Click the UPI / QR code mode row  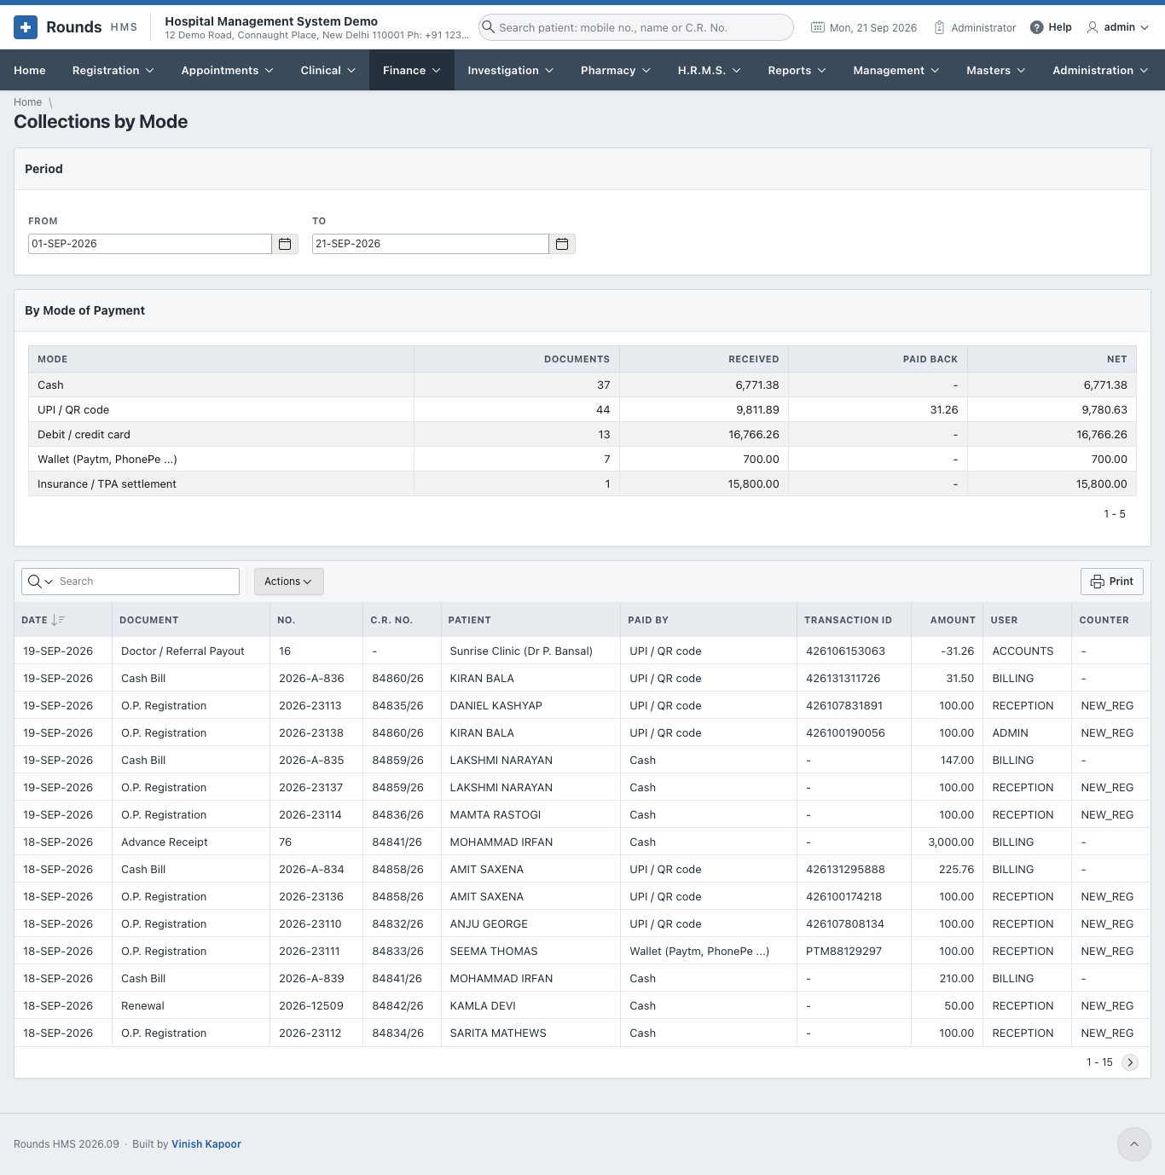582,410
